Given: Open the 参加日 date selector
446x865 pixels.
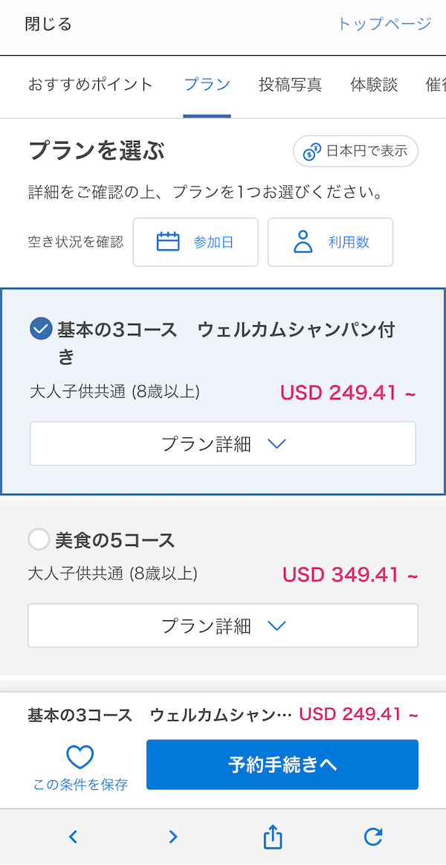Looking at the screenshot, I should pyautogui.click(x=195, y=242).
